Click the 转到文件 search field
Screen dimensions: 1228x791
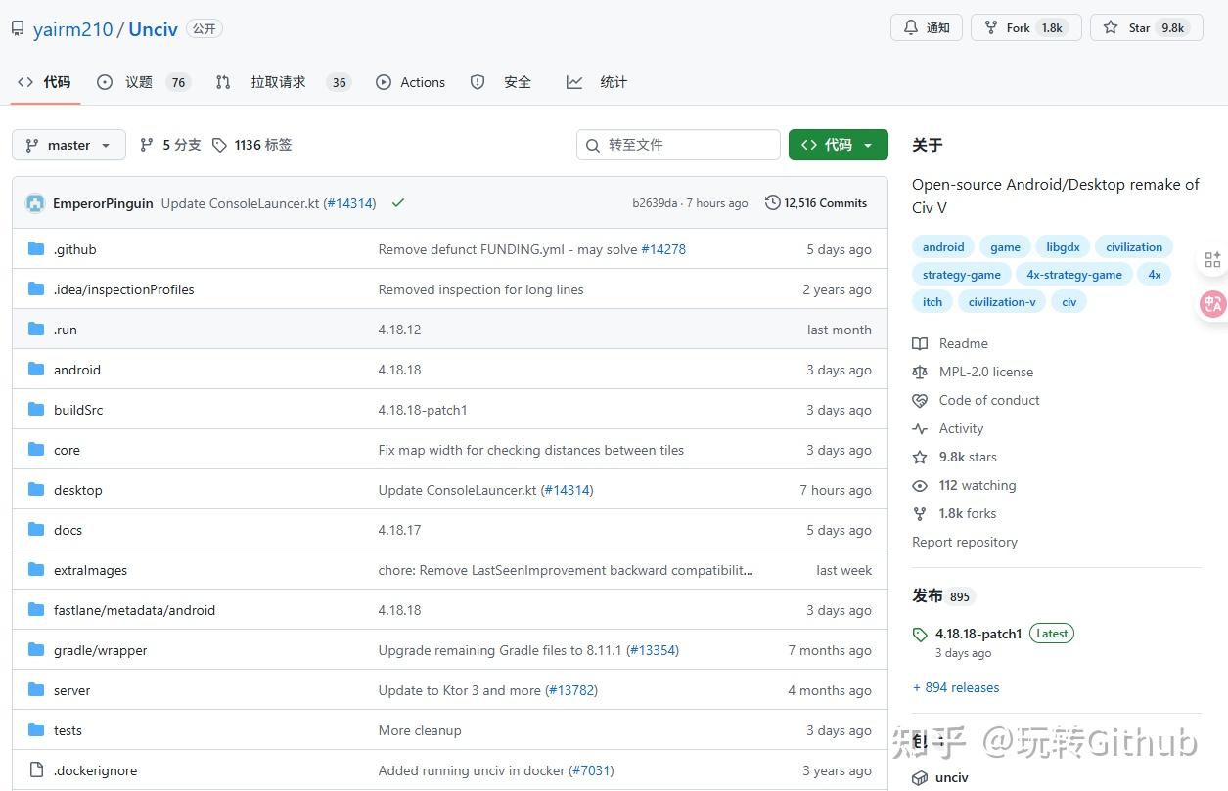coord(677,144)
